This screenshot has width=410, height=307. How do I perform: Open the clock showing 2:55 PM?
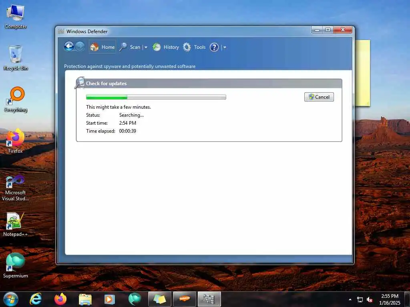click(390, 299)
